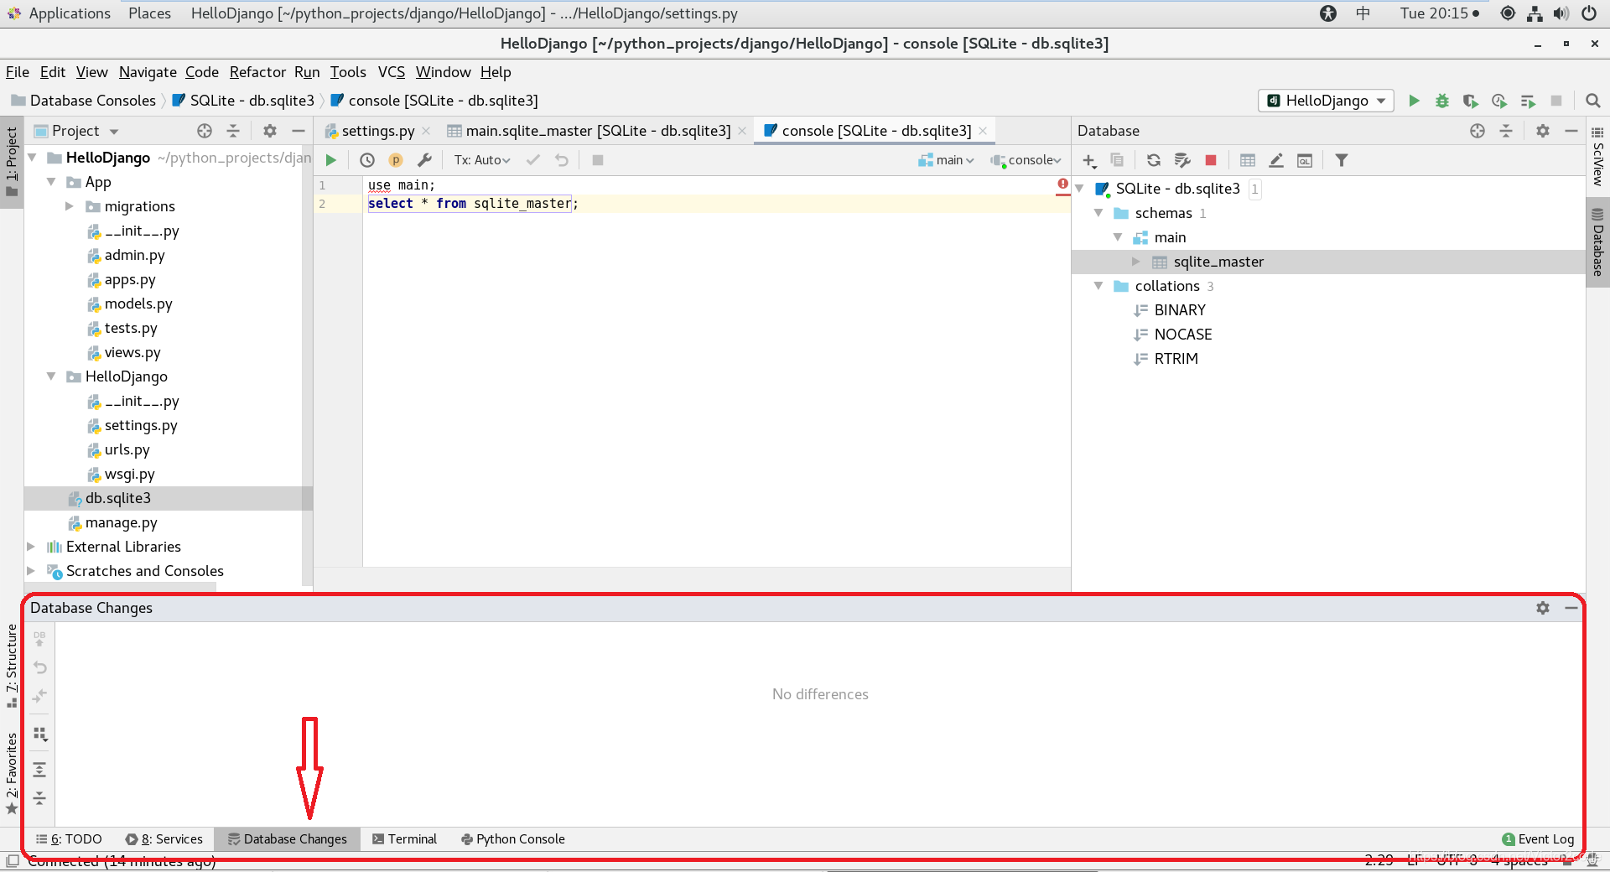The width and height of the screenshot is (1610, 872).
Task: Add new data source plus icon
Action: point(1089,160)
